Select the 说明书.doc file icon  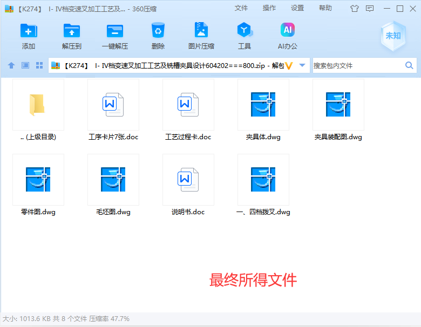coord(188,180)
